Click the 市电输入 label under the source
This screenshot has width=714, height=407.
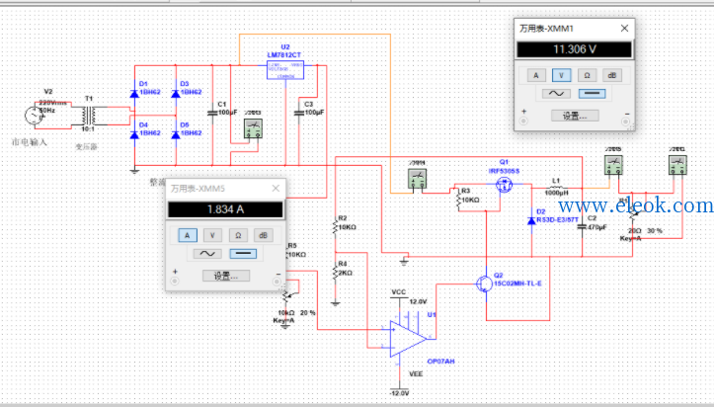coord(30,142)
